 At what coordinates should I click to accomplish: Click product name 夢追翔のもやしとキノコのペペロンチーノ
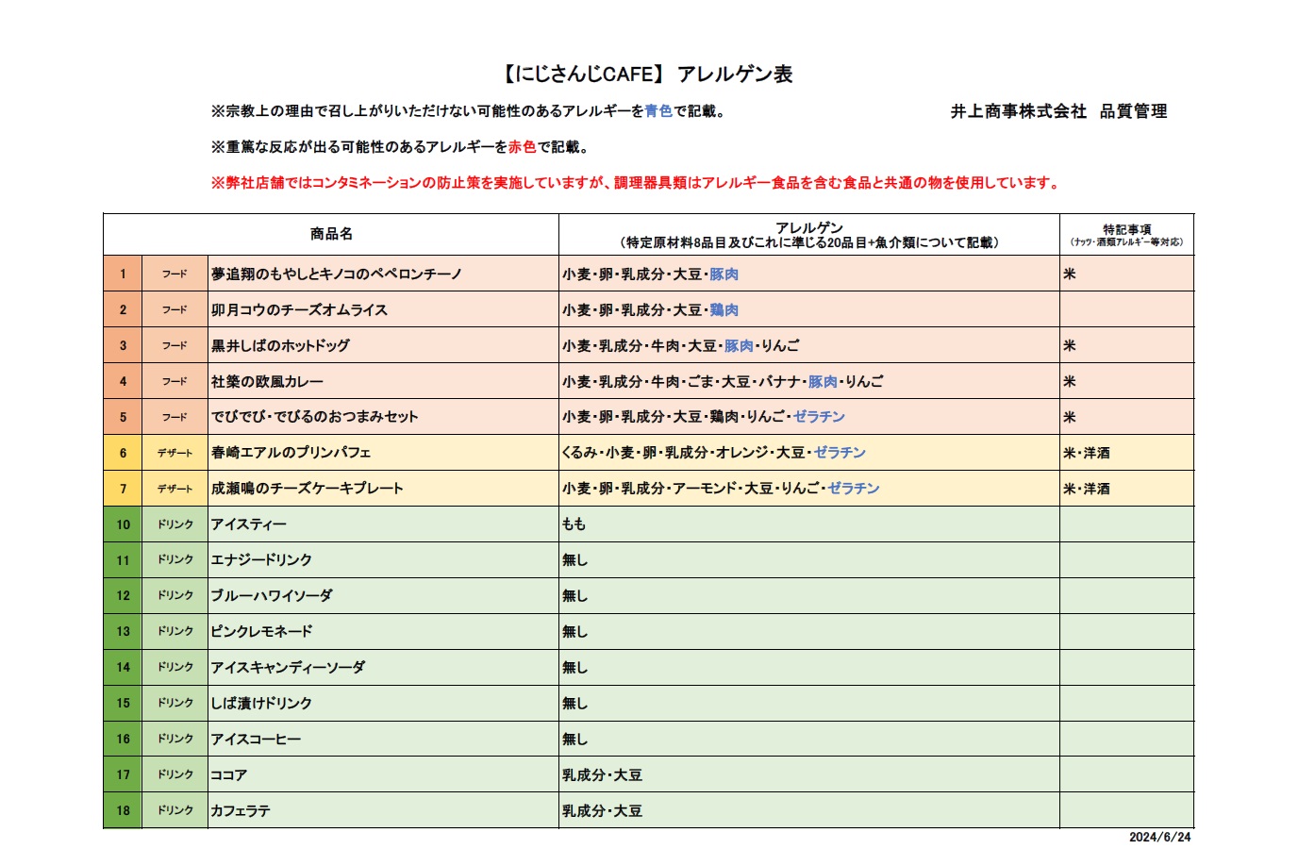coord(337,274)
